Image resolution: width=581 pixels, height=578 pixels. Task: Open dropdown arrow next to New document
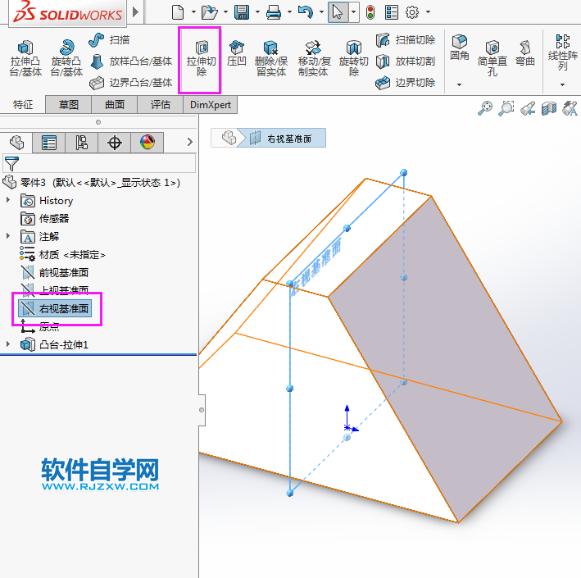click(193, 12)
